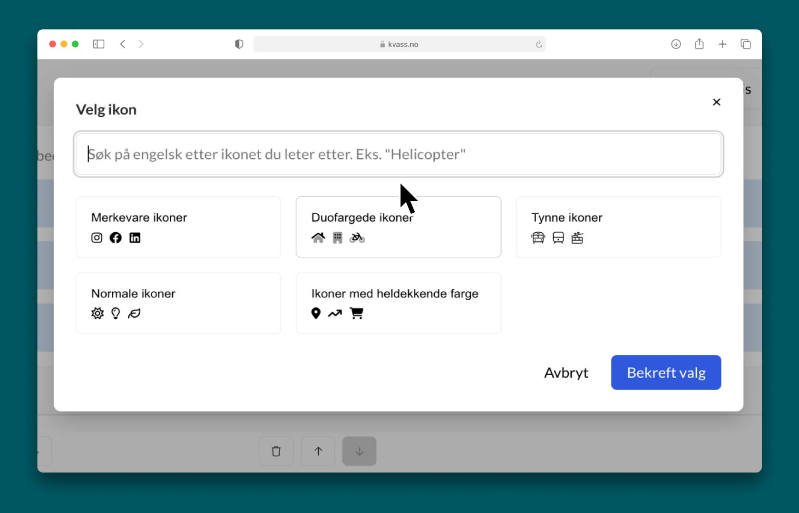This screenshot has height=513, width=799.
Task: Reload the kvass.no page
Action: click(539, 44)
